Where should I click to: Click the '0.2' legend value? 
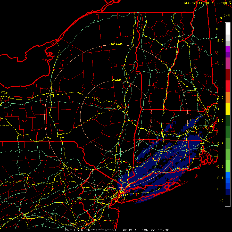point(220,166)
